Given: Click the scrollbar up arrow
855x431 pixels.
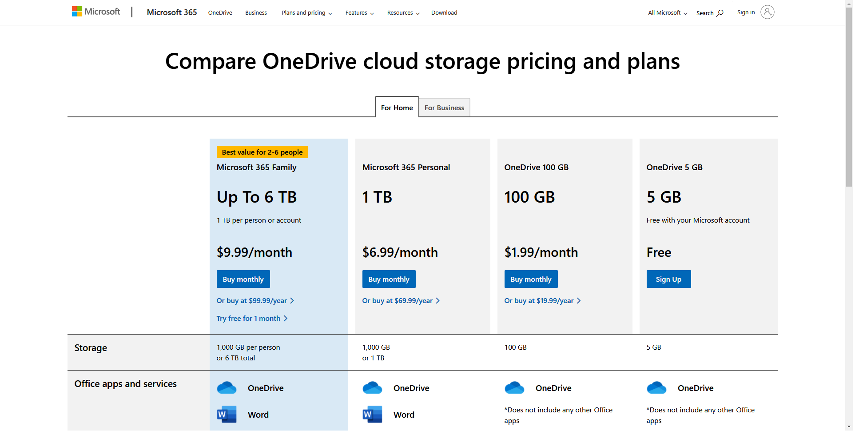Looking at the screenshot, I should 849,3.
